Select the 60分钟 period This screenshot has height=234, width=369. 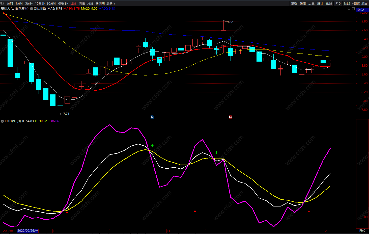(63, 3)
